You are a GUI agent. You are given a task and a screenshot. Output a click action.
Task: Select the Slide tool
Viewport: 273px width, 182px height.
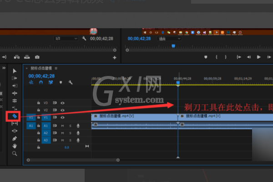(x=15, y=131)
